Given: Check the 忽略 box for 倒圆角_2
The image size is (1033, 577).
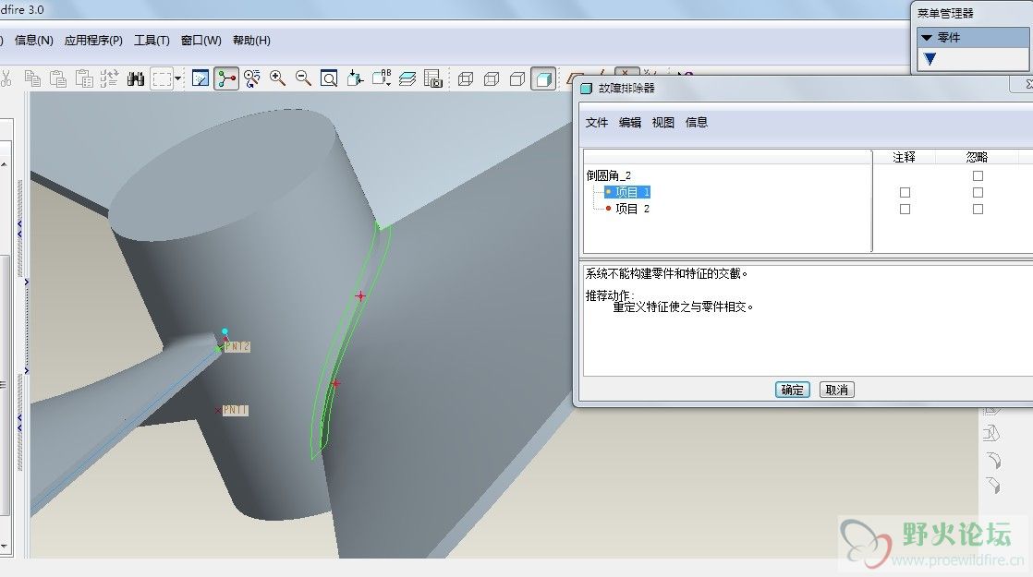Looking at the screenshot, I should click(x=978, y=175).
